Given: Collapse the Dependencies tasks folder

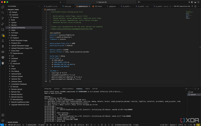Looking at the screenshot, I should click(9, 53).
